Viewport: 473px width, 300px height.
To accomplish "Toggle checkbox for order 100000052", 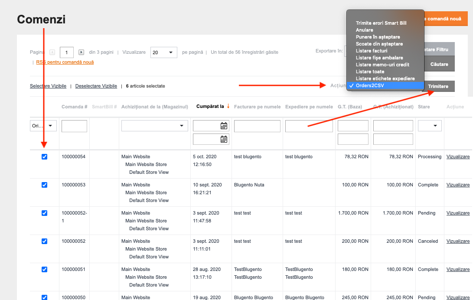I will coord(44,241).
